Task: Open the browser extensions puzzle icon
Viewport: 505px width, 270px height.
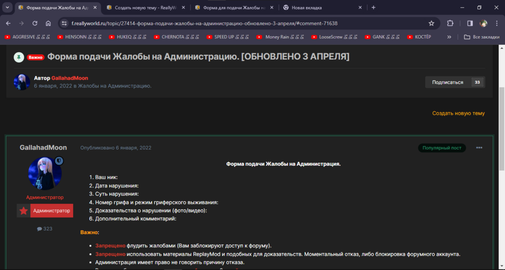Action: (450, 23)
